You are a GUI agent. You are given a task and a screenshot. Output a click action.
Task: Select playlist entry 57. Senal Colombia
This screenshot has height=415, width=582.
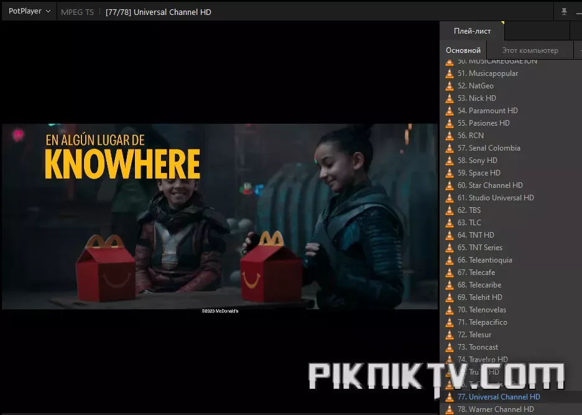click(510, 148)
